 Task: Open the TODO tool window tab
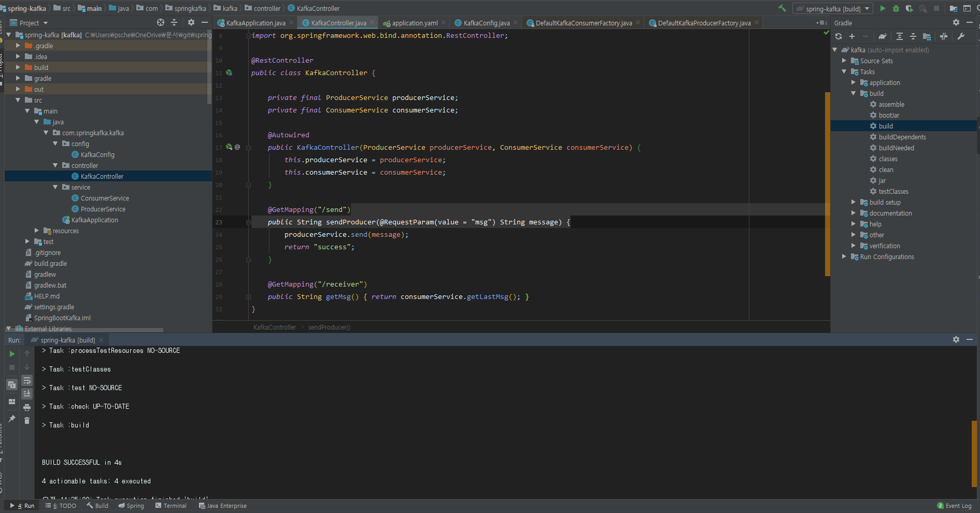pyautogui.click(x=61, y=506)
